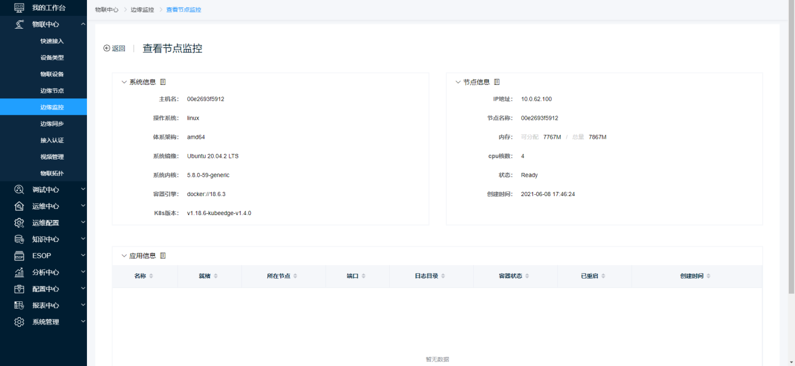Image resolution: width=795 pixels, height=366 pixels.
Task: Collapse the 系统信息 panel chevron
Action: click(124, 82)
